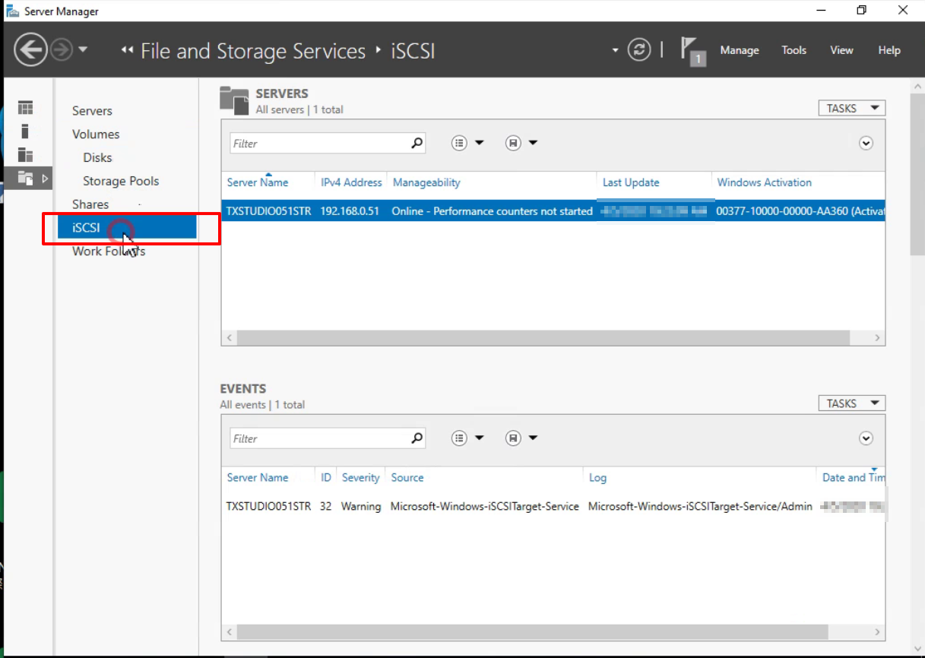Viewport: 925px width, 658px height.
Task: Open the Help menu
Action: point(889,50)
